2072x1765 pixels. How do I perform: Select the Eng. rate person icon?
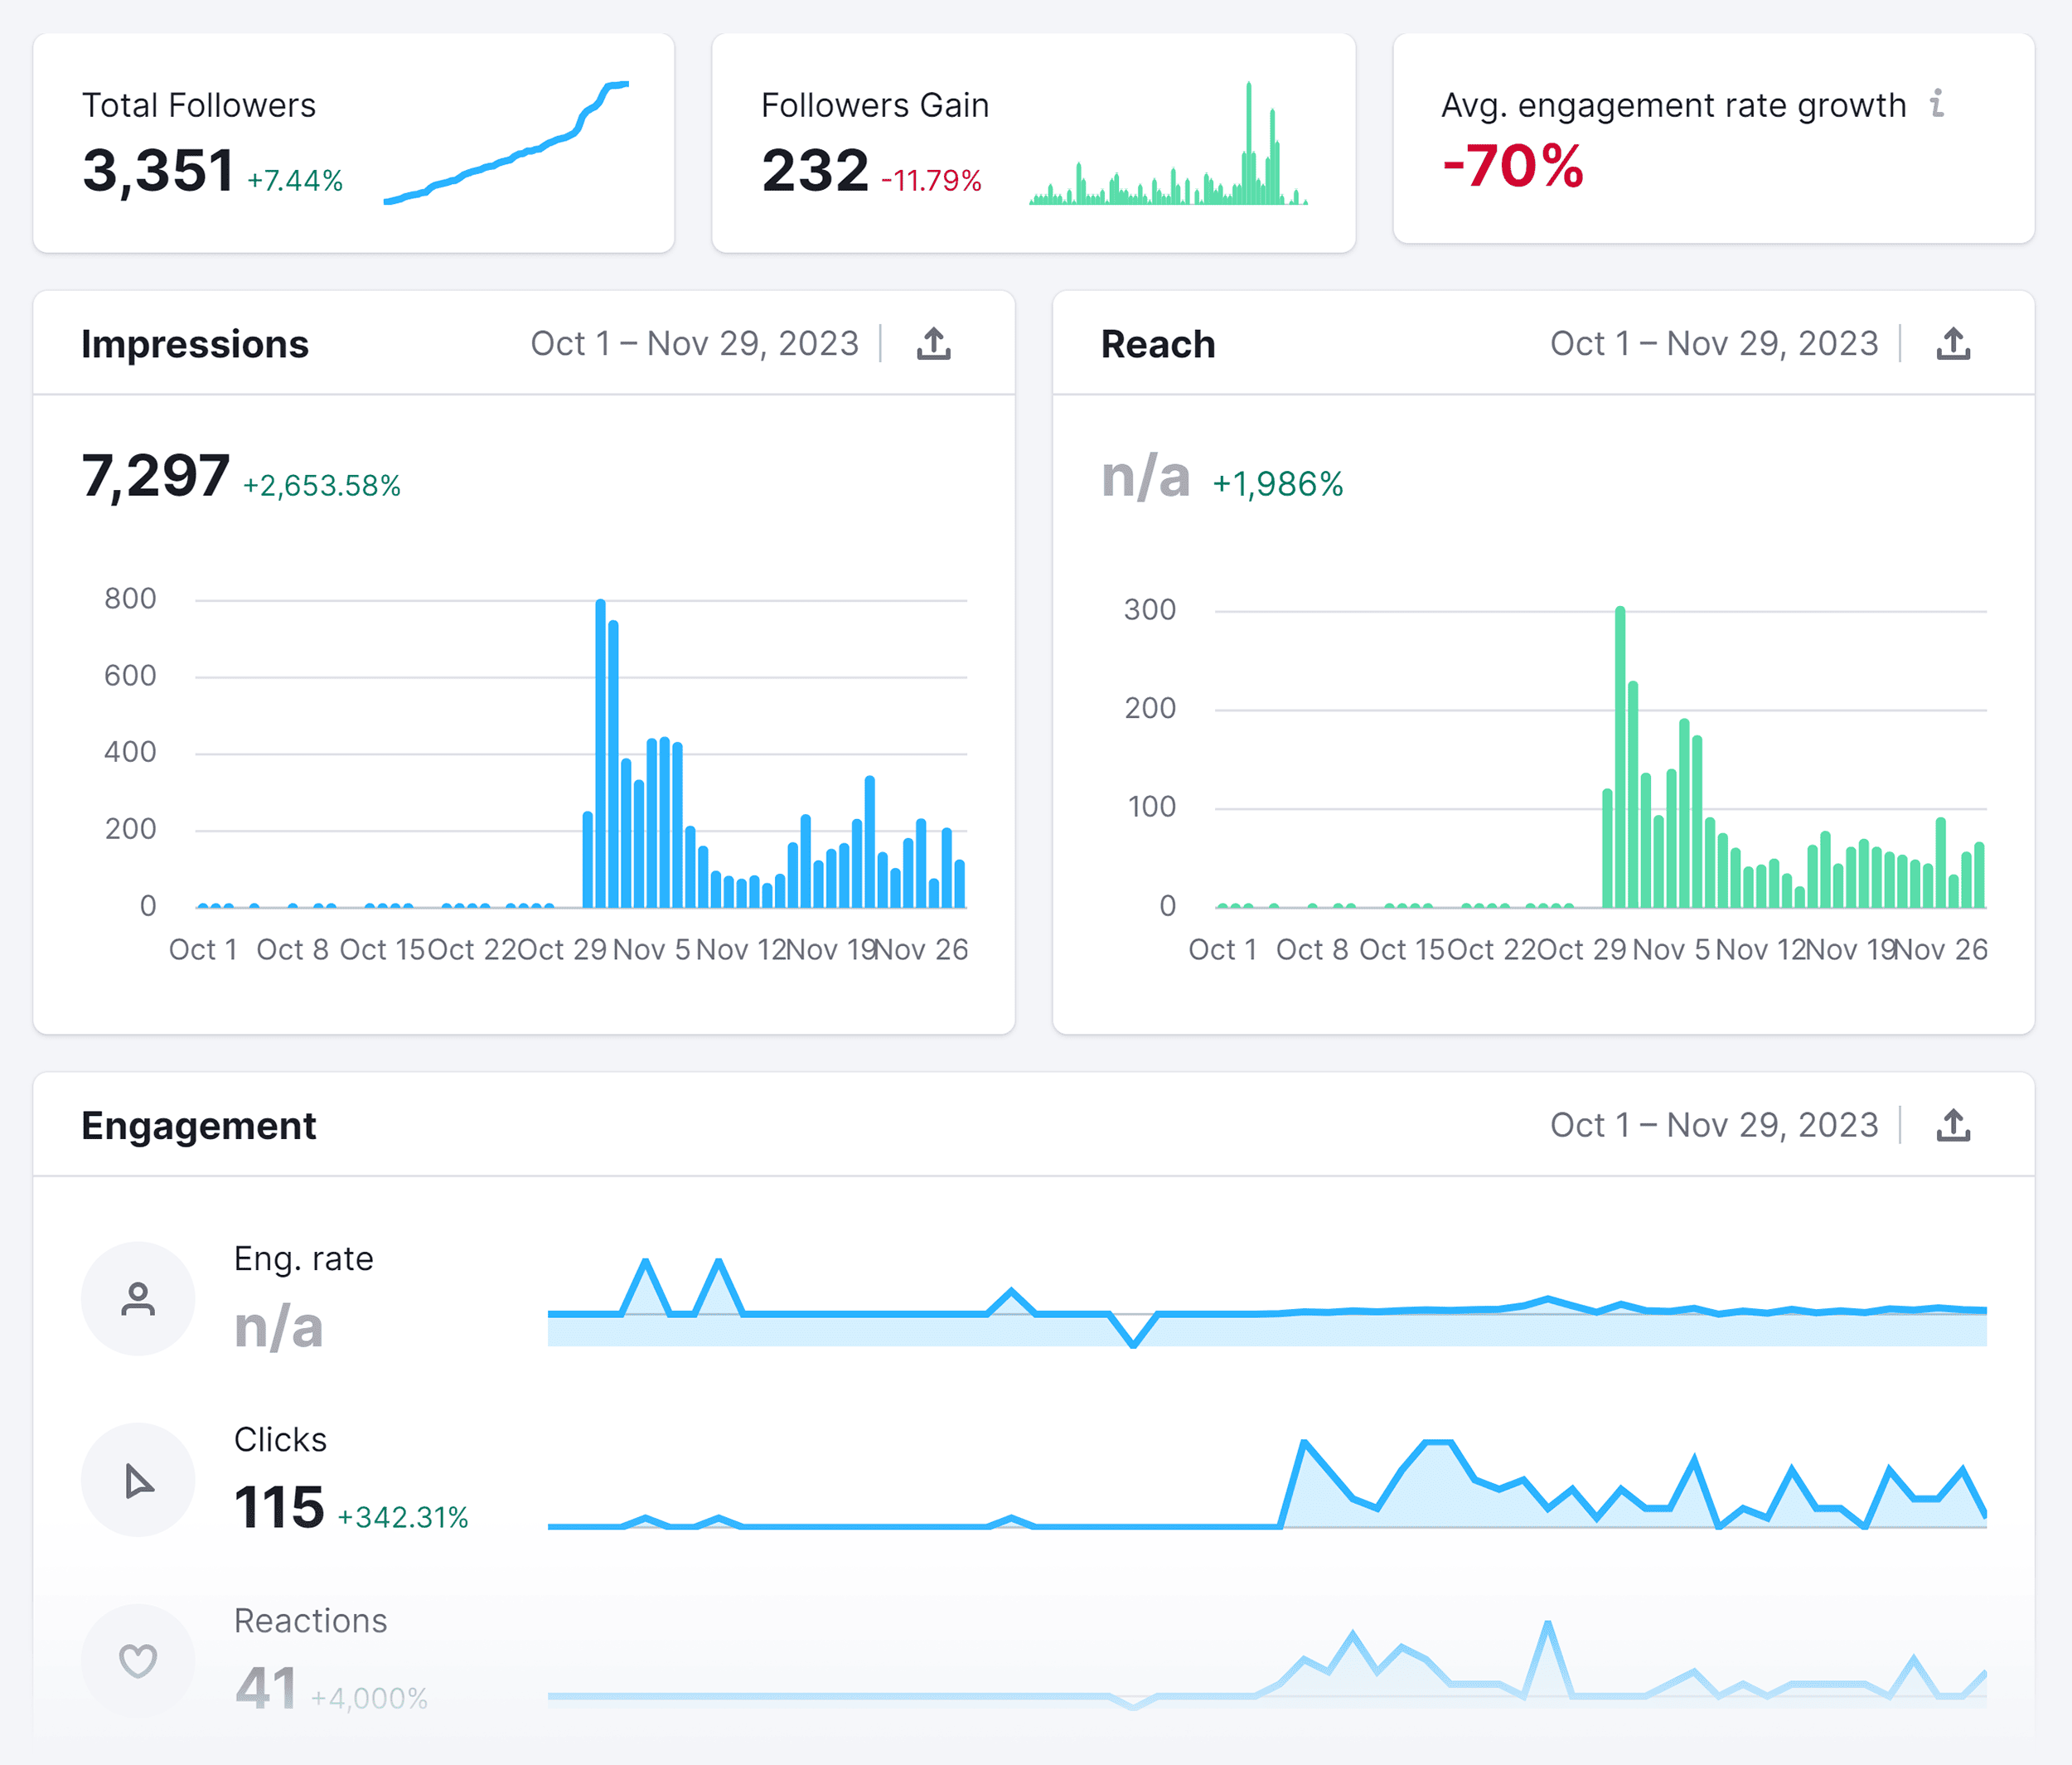138,1298
